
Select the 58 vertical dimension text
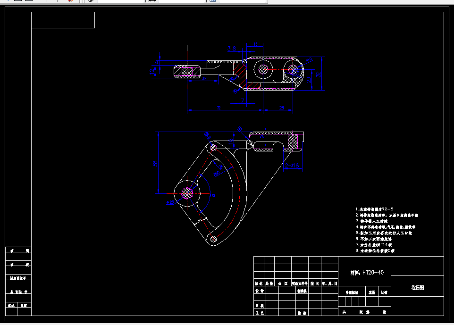pyautogui.click(x=155, y=164)
